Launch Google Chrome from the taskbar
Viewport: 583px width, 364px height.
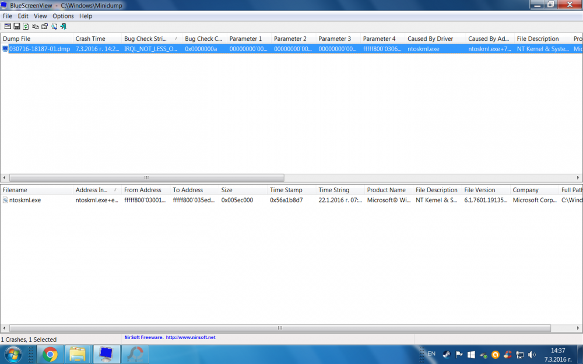(x=50, y=354)
